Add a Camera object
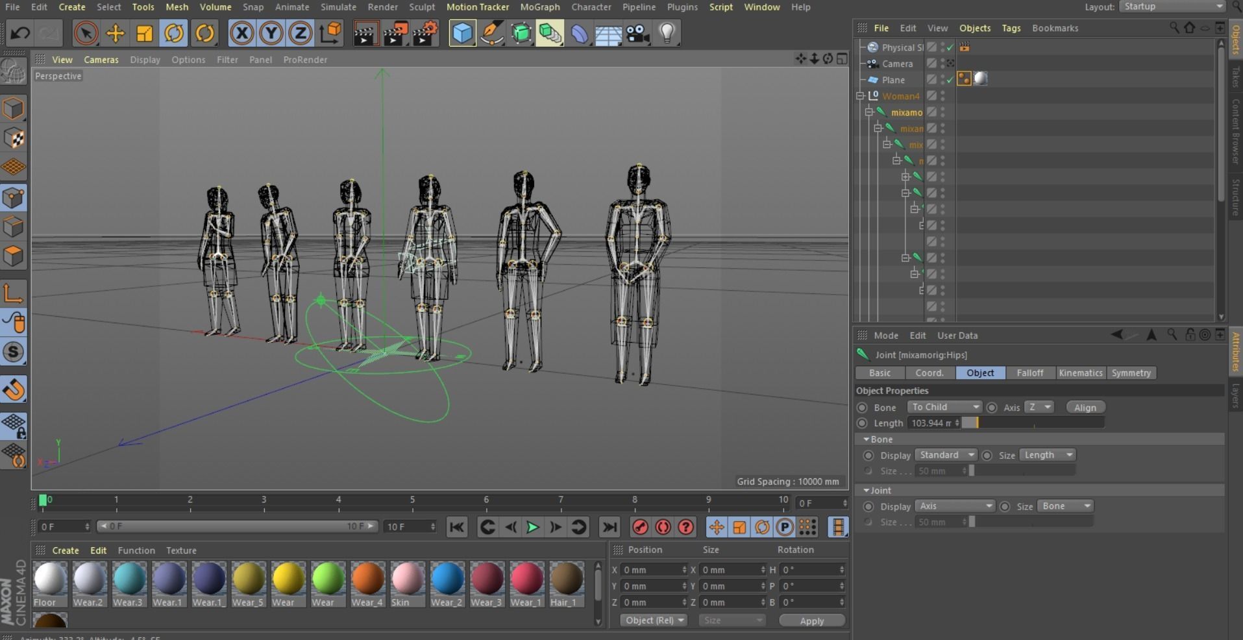 coord(638,33)
